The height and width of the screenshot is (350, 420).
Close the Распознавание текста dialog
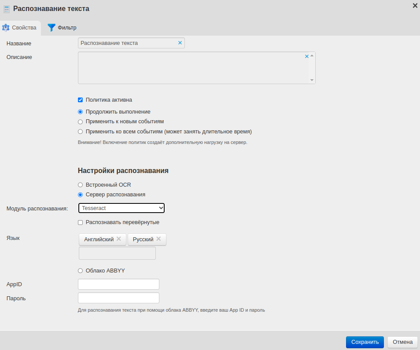[415, 6]
